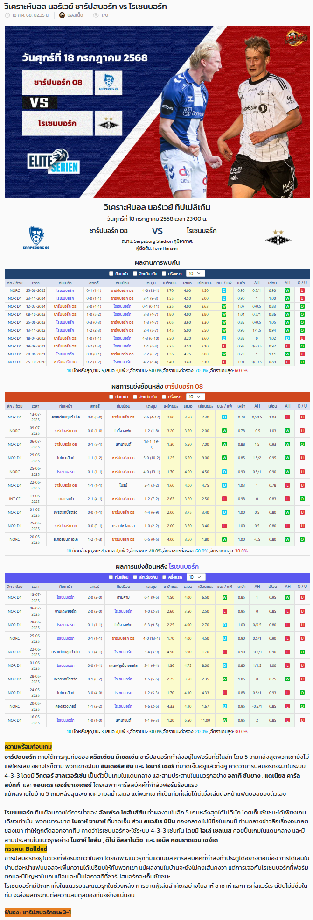The height and width of the screenshot is (920, 313).
Task: Tick ลีกเดียวกัน checkbox in the head-to-head filter bar
Action: pos(135,274)
